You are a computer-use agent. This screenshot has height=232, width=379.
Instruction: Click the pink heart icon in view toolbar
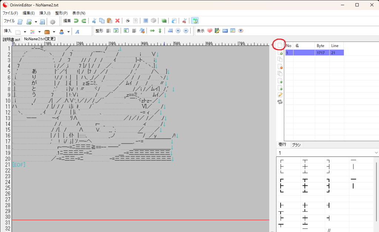pos(209,31)
